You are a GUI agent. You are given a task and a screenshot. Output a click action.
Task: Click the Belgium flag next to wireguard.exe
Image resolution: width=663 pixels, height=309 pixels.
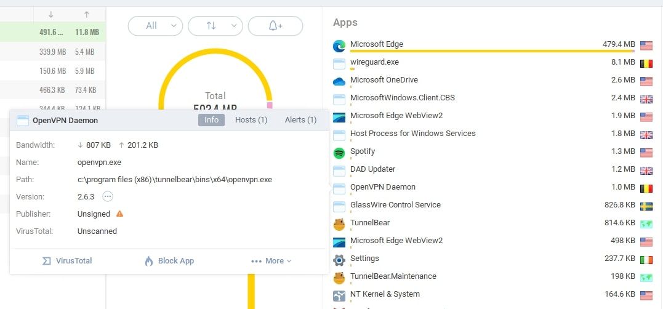point(646,64)
